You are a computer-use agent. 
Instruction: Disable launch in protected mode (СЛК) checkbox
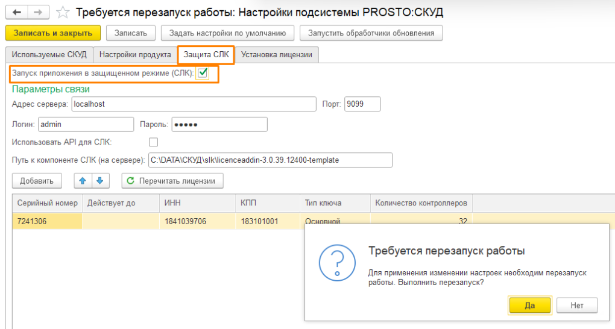(x=203, y=73)
